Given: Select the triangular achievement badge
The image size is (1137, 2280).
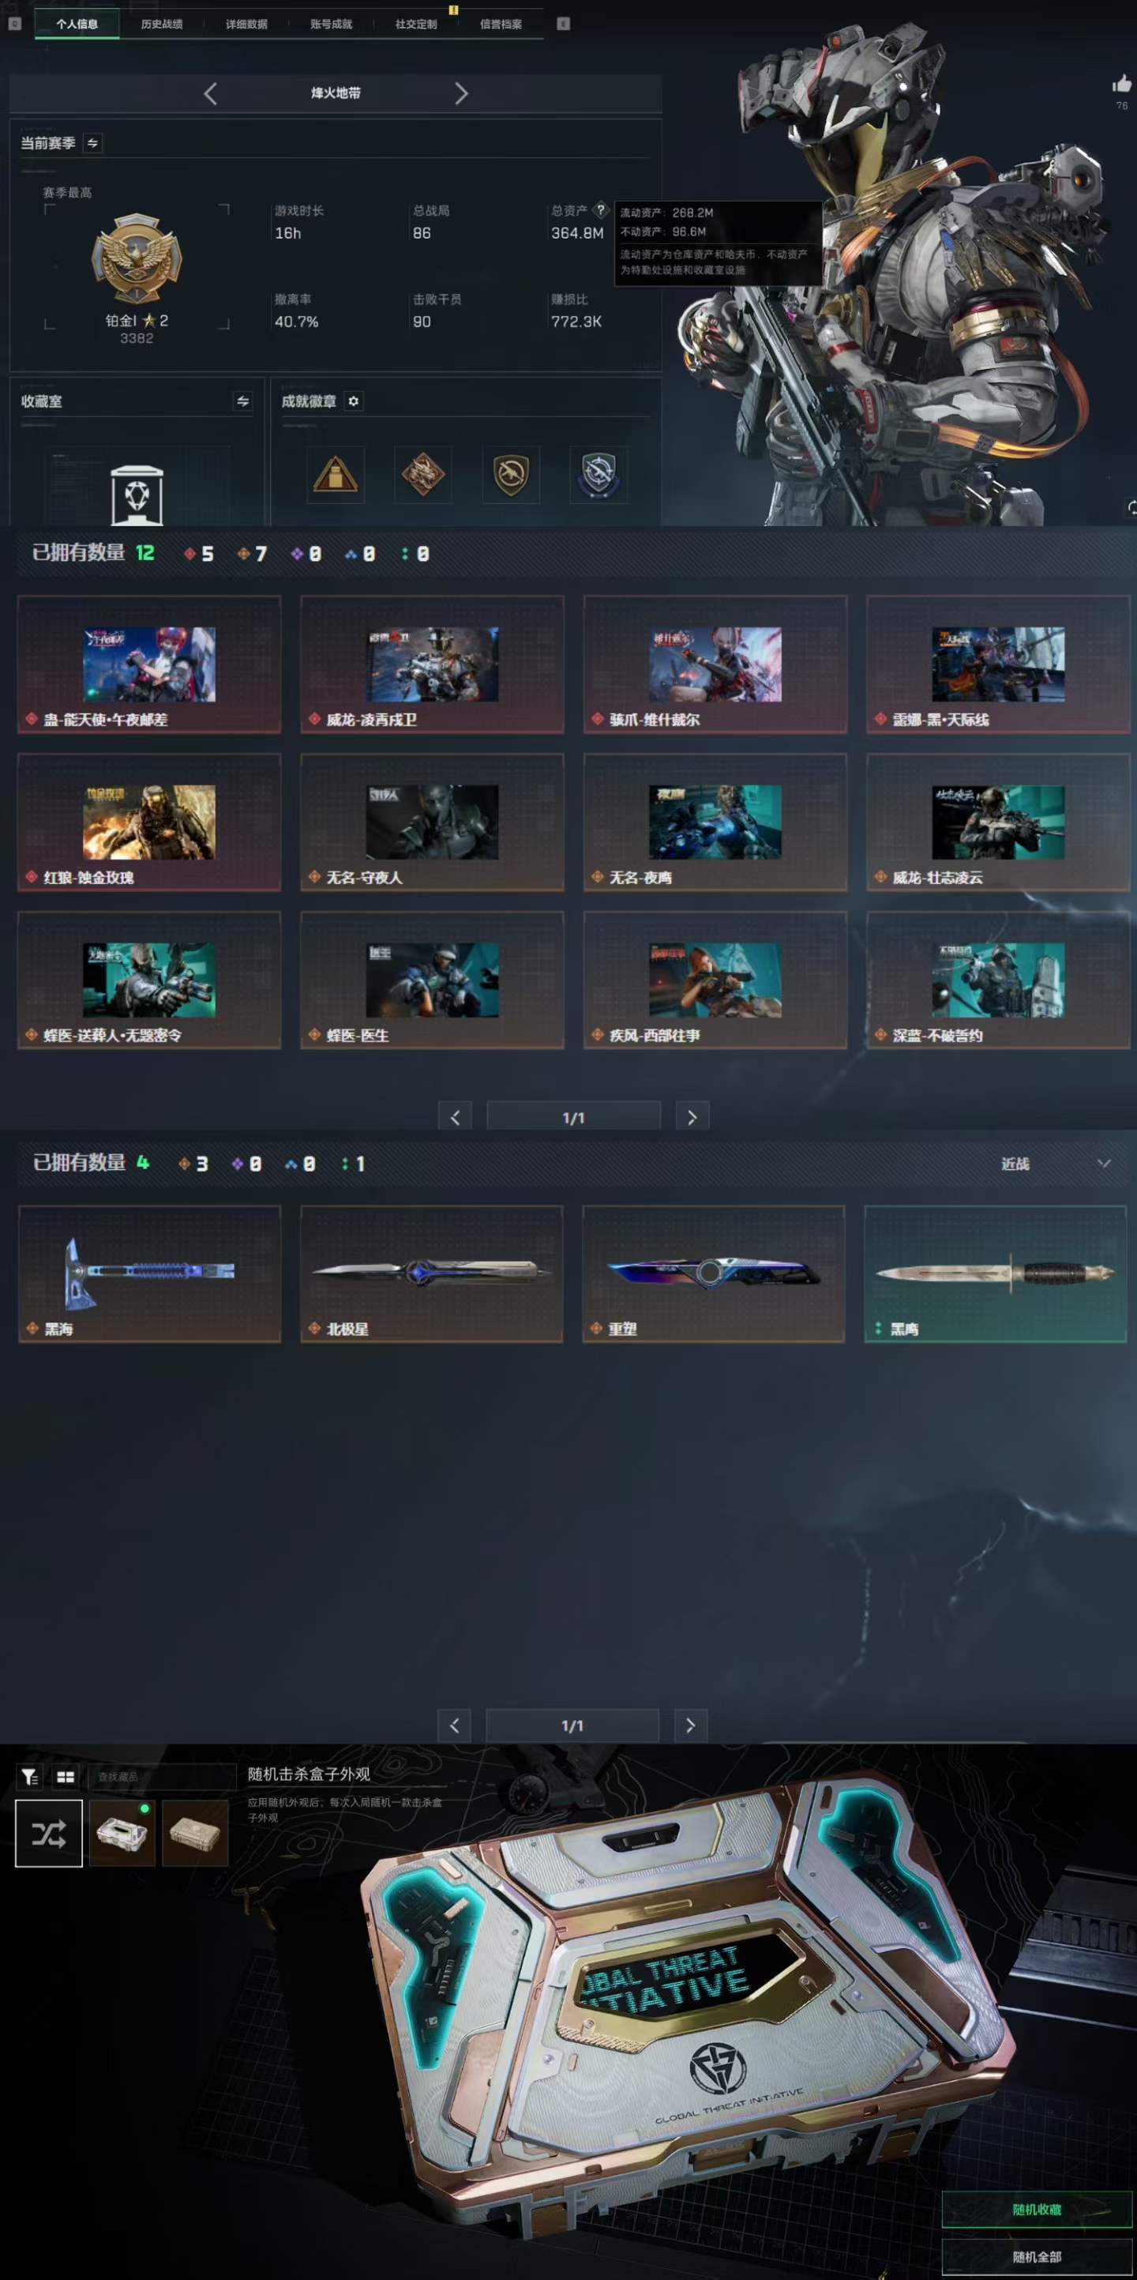Looking at the screenshot, I should tap(336, 475).
